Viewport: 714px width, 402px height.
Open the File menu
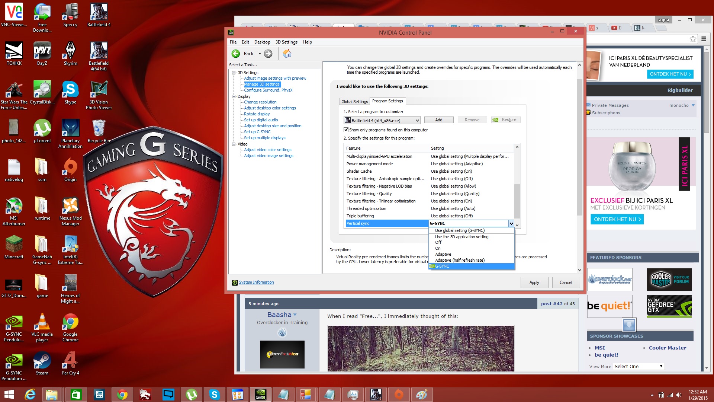(233, 42)
